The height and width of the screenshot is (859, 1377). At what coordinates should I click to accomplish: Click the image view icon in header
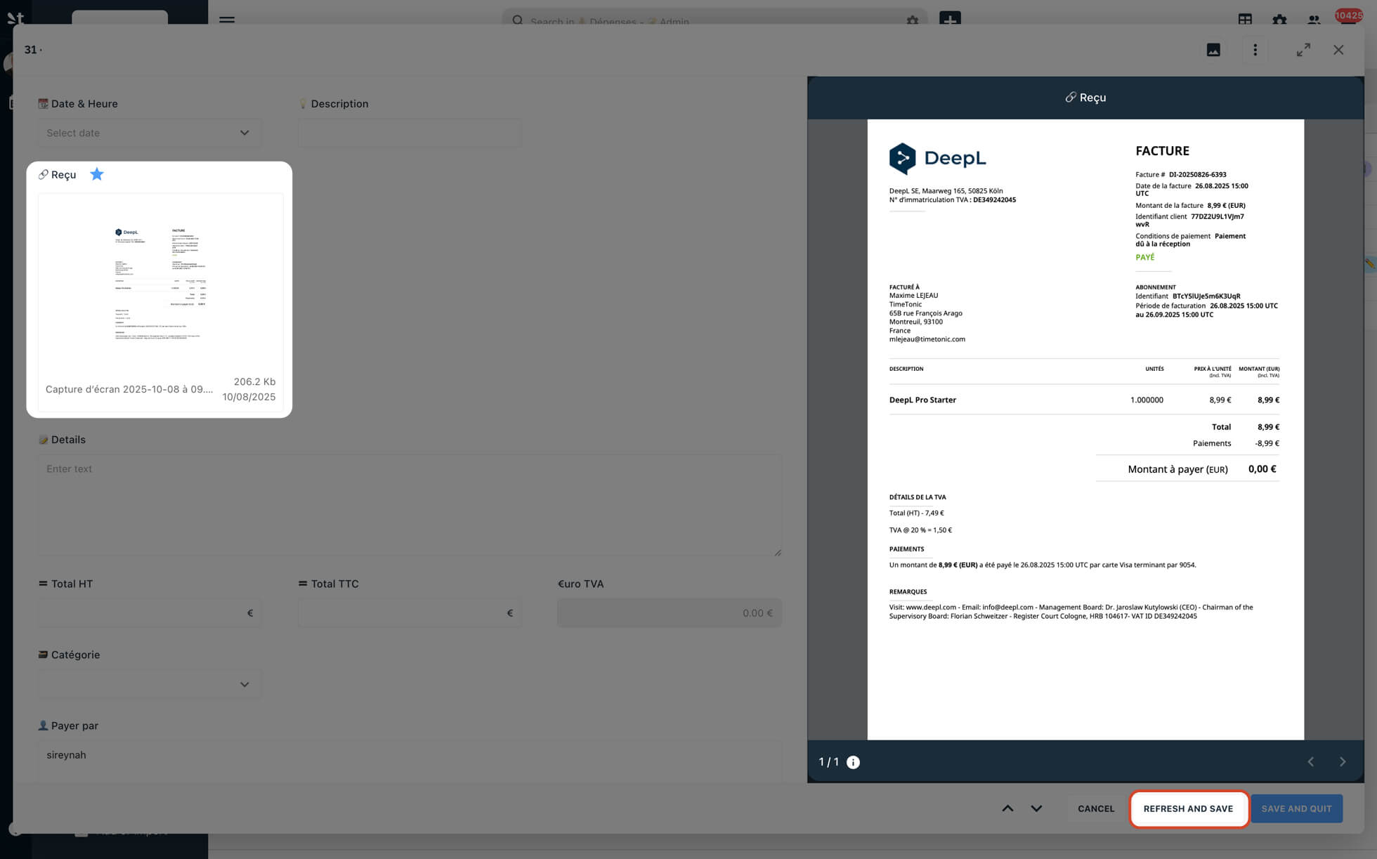[1213, 50]
